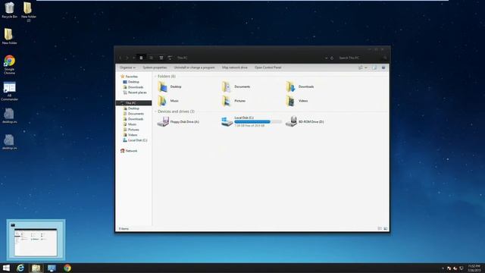Viewport: 485px width, 273px height.
Task: Open the Music folder in Folders group
Action: (168, 101)
